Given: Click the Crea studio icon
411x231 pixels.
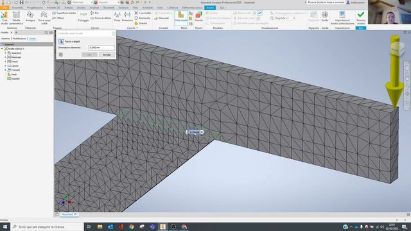Looking at the screenshot, I should coord(4,18).
